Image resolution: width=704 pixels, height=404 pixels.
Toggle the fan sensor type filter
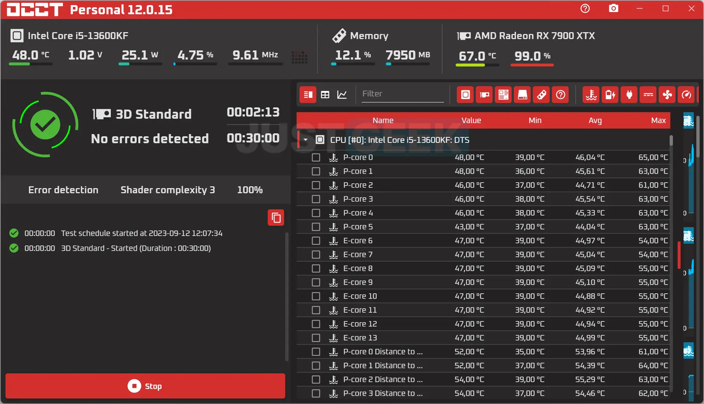click(667, 95)
